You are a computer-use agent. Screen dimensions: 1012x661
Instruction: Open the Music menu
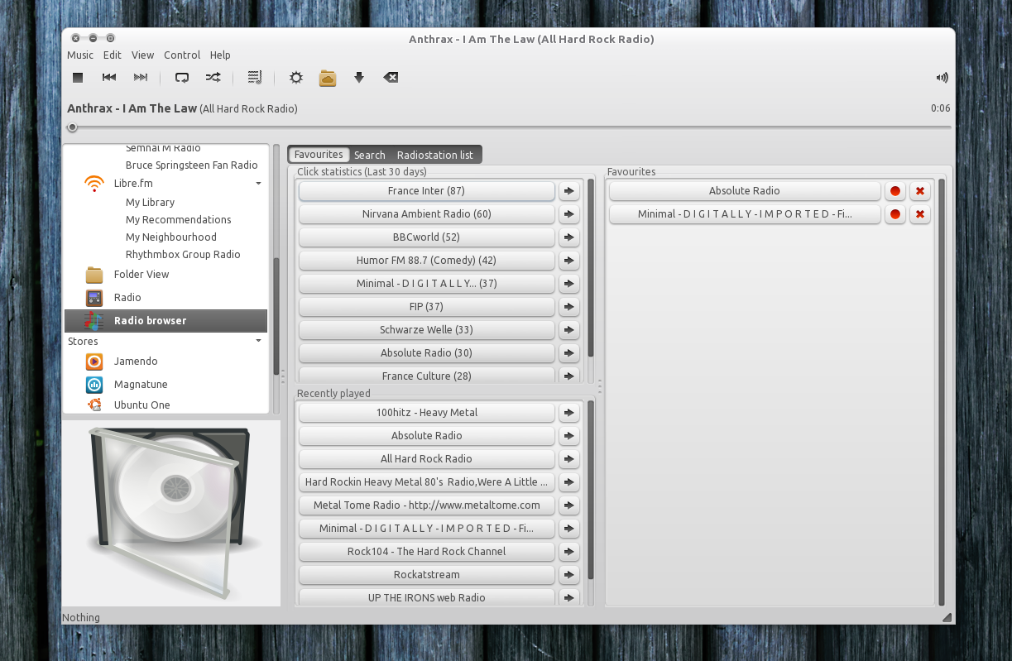(x=80, y=55)
